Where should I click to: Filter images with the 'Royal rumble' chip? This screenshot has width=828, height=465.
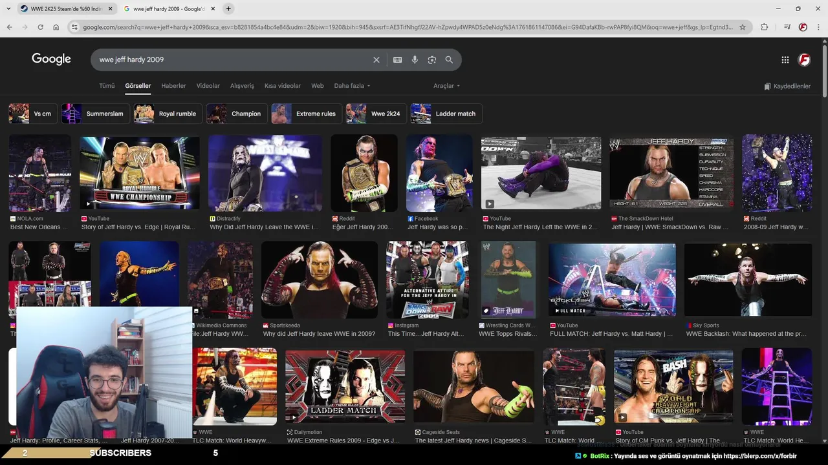[x=168, y=114]
